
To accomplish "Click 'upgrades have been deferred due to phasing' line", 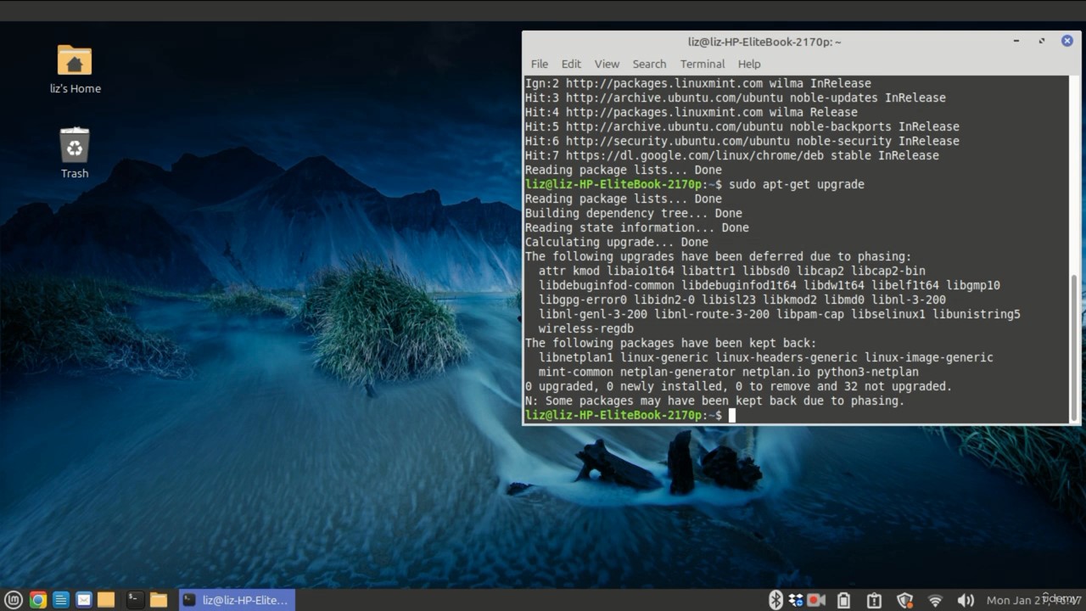I will [719, 256].
